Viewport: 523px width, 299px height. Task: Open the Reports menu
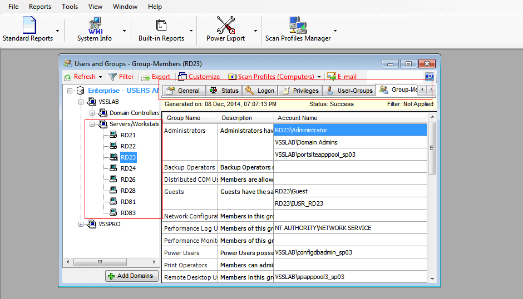40,7
